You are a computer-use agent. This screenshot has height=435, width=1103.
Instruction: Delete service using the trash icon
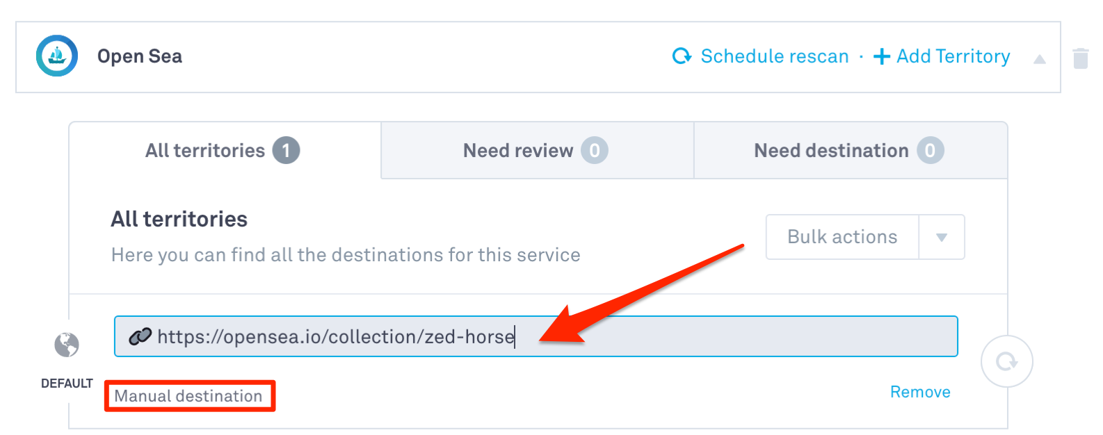point(1080,58)
